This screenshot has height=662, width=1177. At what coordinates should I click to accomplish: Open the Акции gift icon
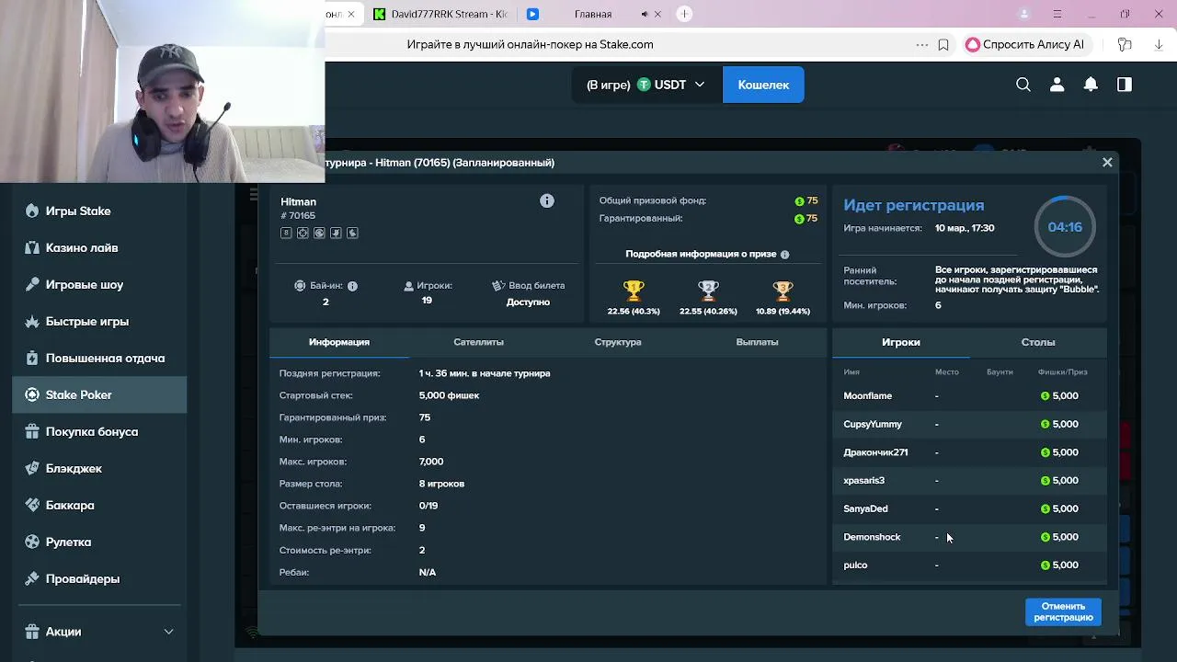point(32,632)
